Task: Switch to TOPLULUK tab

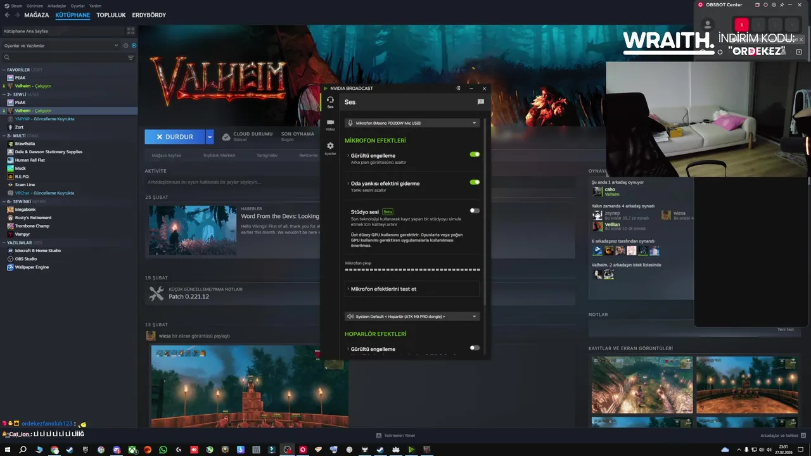Action: click(111, 15)
